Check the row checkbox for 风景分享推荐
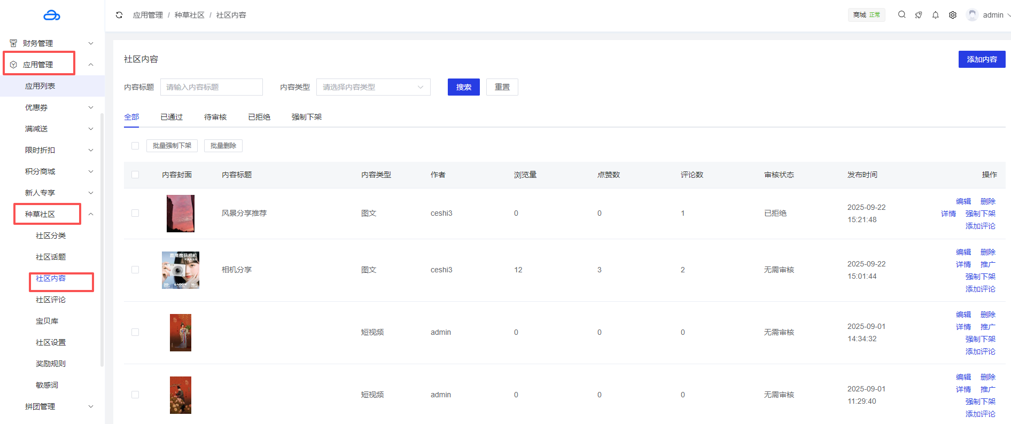Screen dimensions: 1011x424 [135, 213]
